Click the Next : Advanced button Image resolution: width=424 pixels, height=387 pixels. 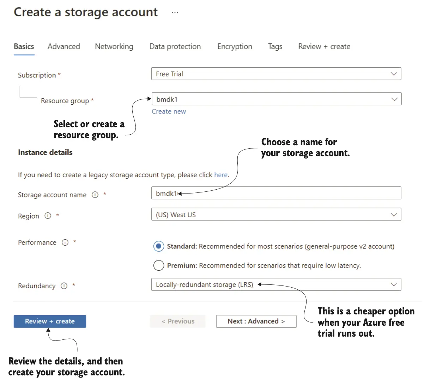[x=256, y=321]
